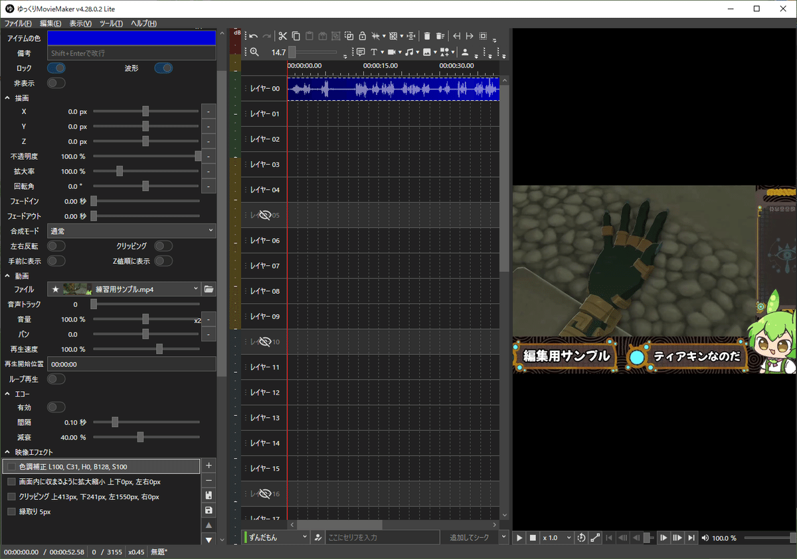Click the scissors cut icon
The height and width of the screenshot is (559, 797).
282,36
